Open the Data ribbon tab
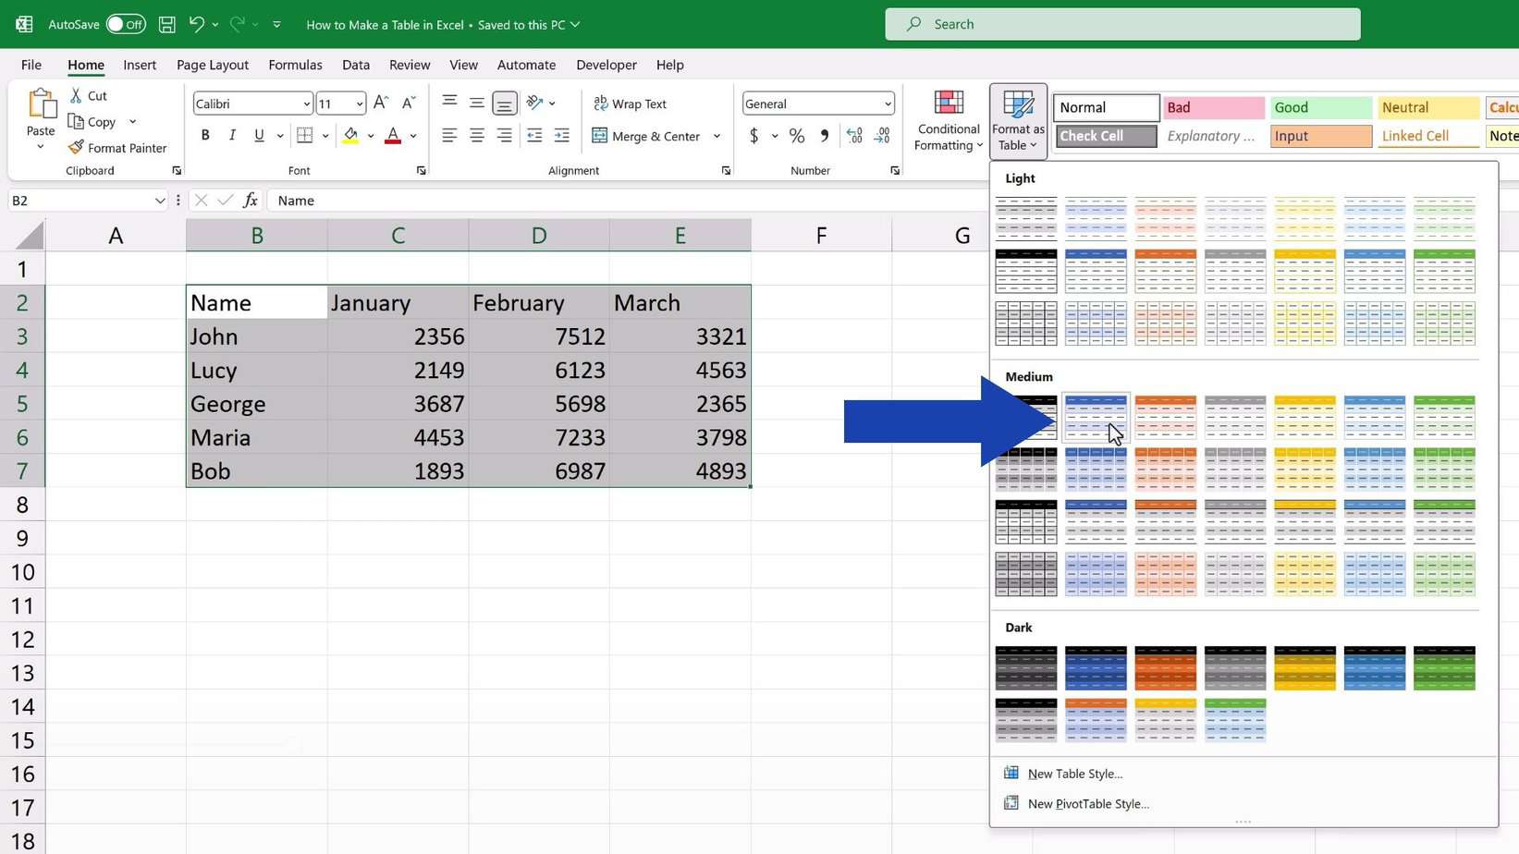 [355, 65]
